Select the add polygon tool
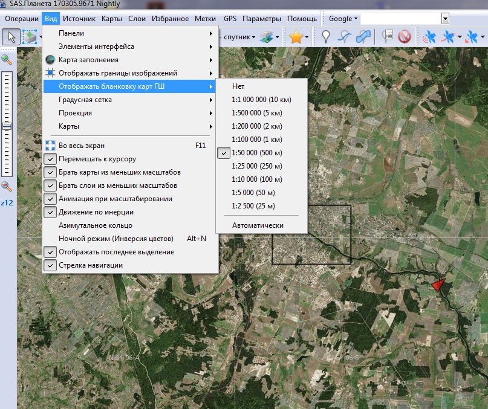The image size is (488, 409). [x=363, y=37]
